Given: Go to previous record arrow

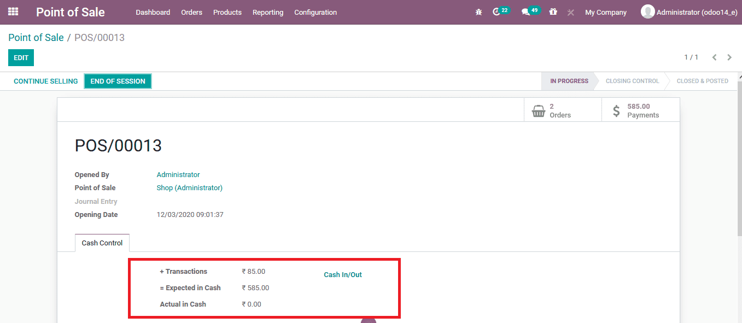Looking at the screenshot, I should tap(714, 57).
